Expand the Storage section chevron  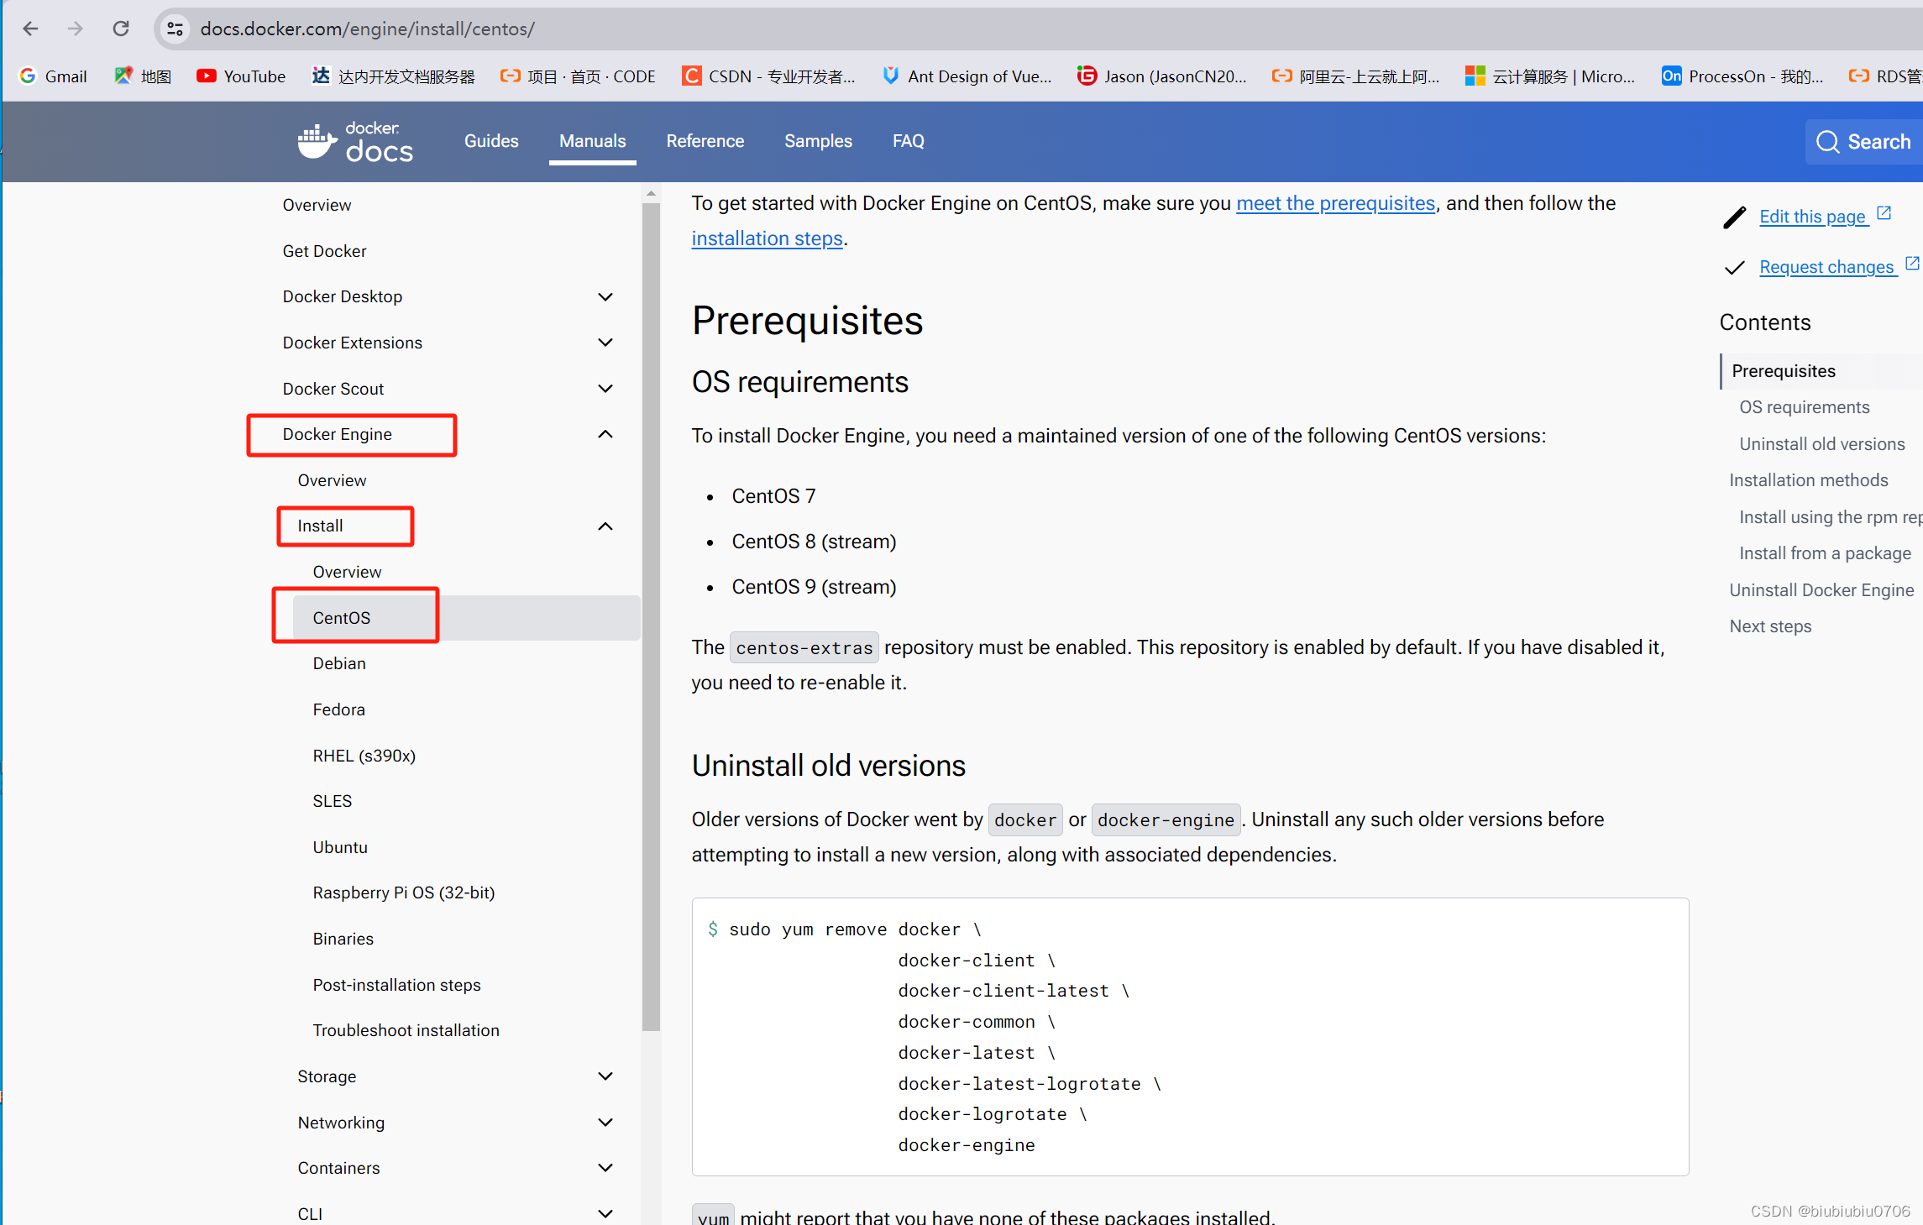click(605, 1076)
